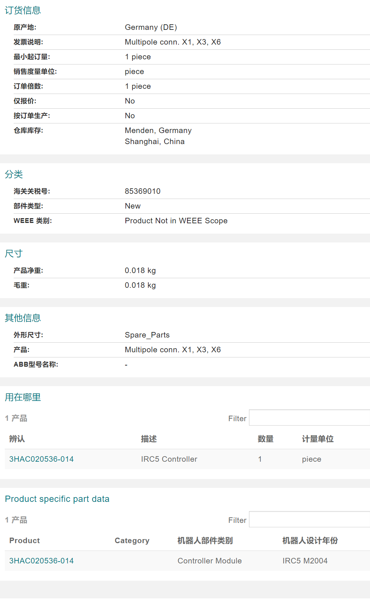370x601 pixels.
Task: Select the IRC5 Controller description cell
Action: pos(169,459)
